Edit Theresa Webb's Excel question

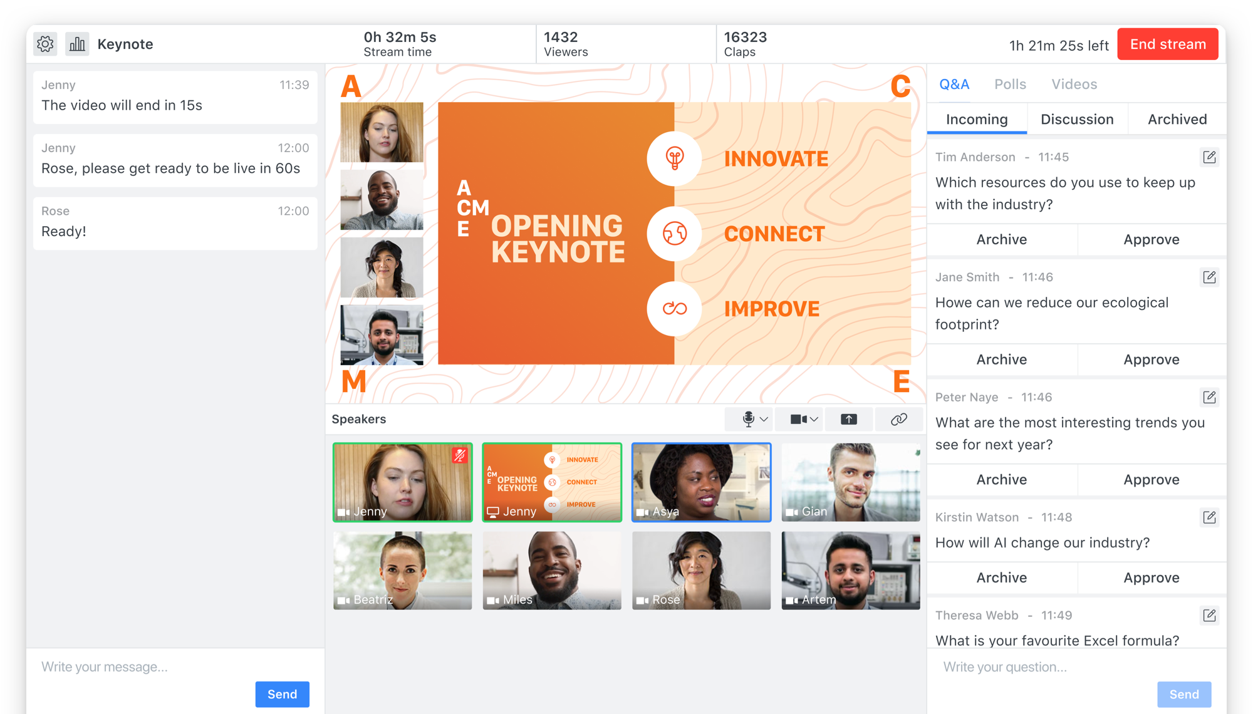[x=1209, y=615]
